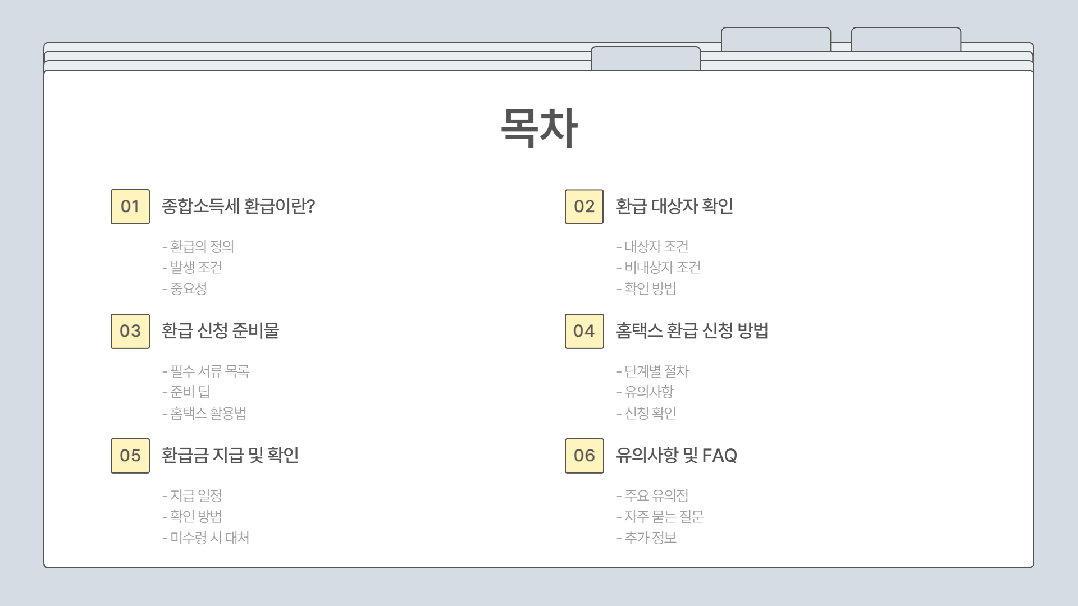1078x606 pixels.
Task: Click the yellow 01 number badge
Action: tap(130, 206)
